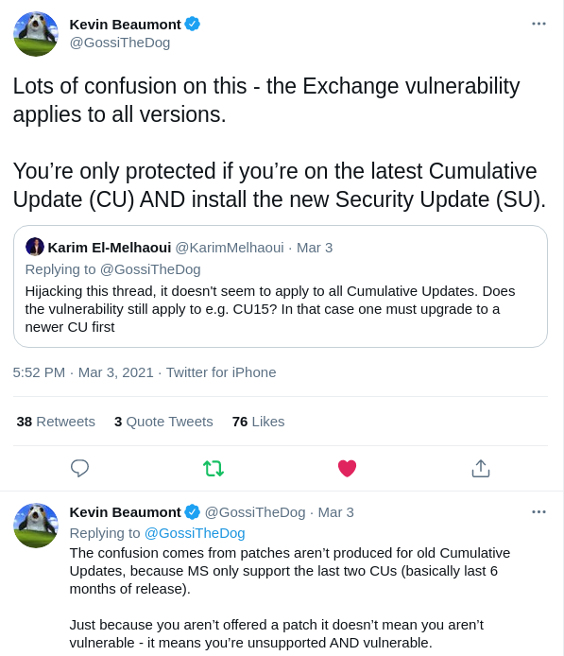This screenshot has width=564, height=656.
Task: Click the Twitter for iPhone source link
Action: 221,372
